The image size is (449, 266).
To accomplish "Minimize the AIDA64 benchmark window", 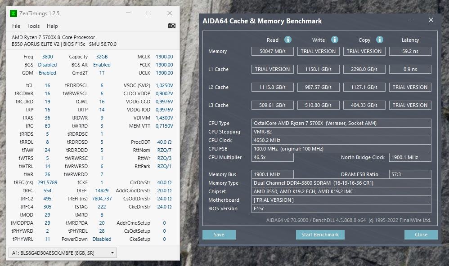I will point(410,20).
